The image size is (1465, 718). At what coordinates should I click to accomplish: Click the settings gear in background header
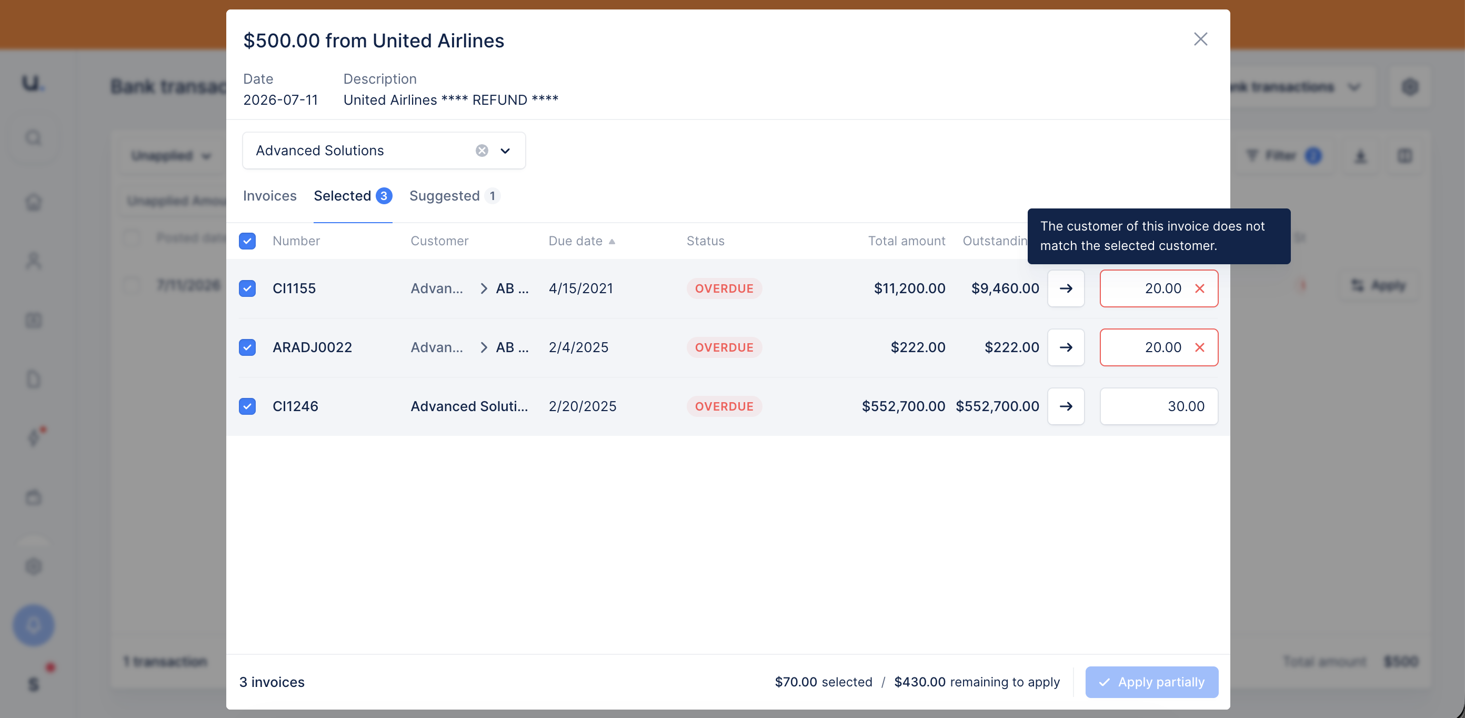pos(1409,87)
